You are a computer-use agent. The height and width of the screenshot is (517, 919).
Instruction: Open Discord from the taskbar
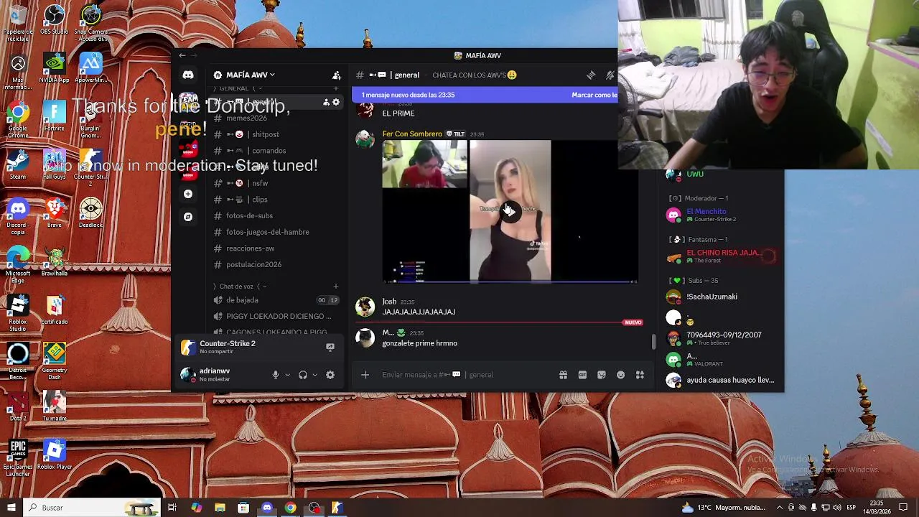click(x=267, y=508)
